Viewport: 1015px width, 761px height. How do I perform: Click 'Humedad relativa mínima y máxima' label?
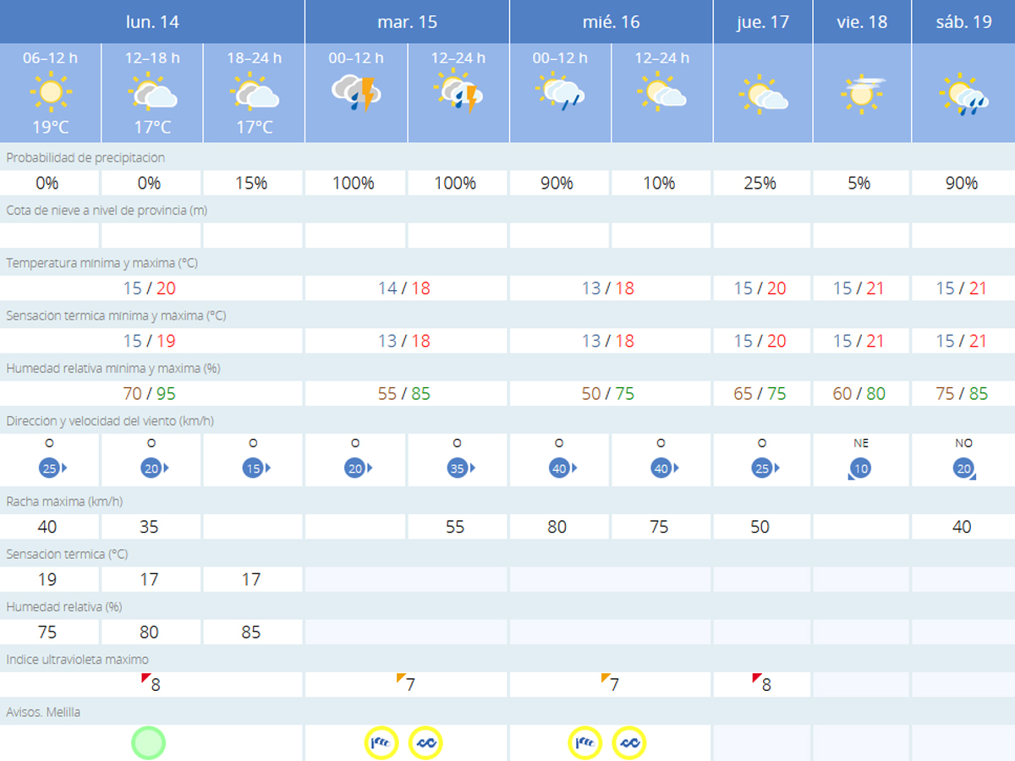[x=113, y=368]
